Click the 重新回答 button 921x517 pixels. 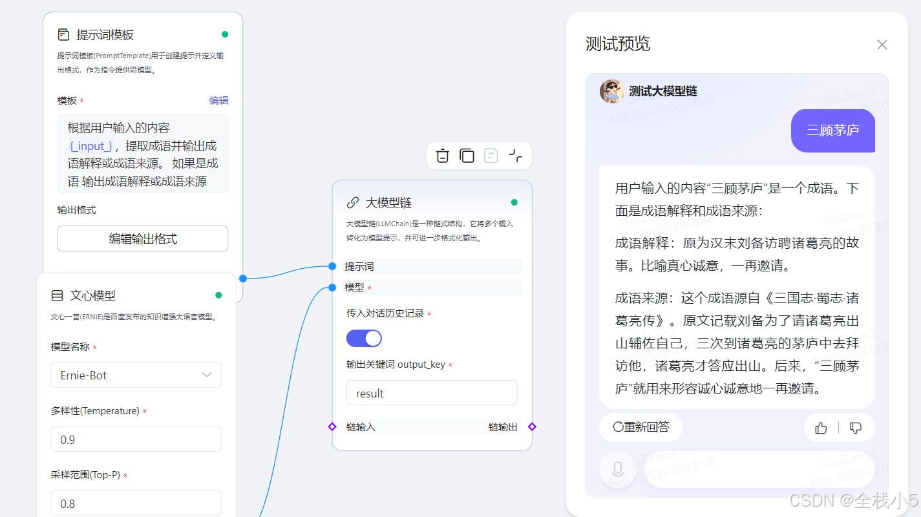click(x=640, y=427)
